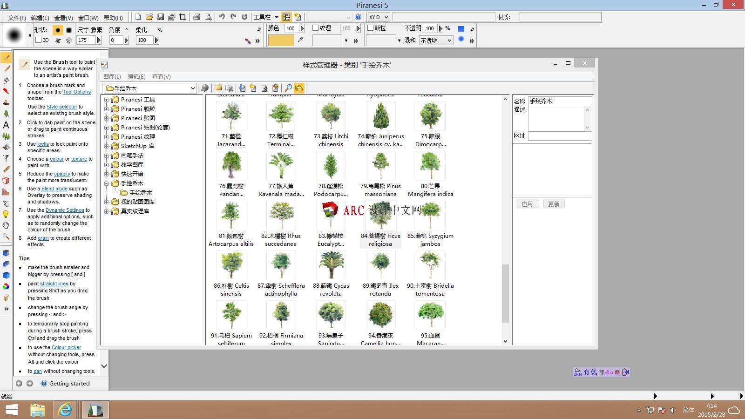The height and width of the screenshot is (419, 745).
Task: Enable the 3D checkbox
Action: coord(39,40)
